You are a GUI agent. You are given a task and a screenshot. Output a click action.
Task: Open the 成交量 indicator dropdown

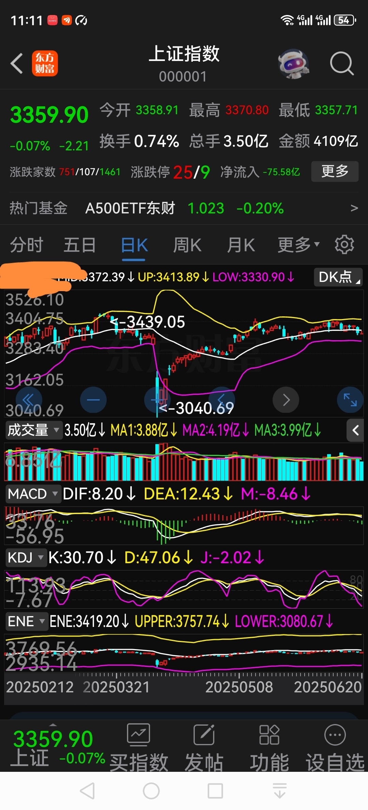(33, 430)
